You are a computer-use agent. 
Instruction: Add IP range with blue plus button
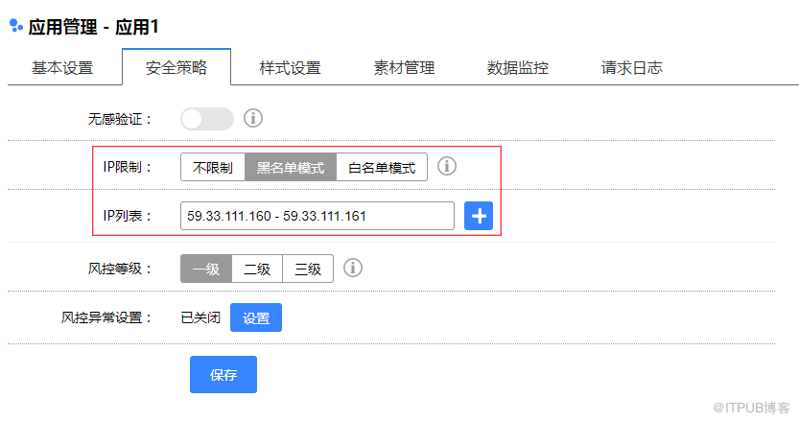[479, 216]
